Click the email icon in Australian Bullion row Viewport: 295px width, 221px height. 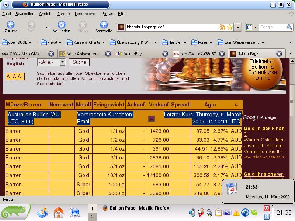point(151,118)
